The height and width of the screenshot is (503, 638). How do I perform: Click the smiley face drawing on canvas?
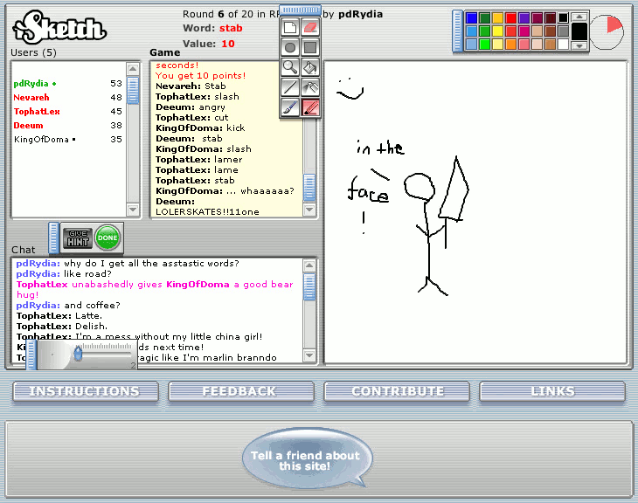click(x=350, y=89)
